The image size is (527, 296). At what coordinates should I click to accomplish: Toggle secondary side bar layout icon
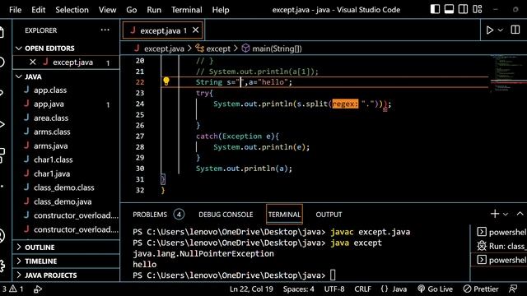pos(463,9)
